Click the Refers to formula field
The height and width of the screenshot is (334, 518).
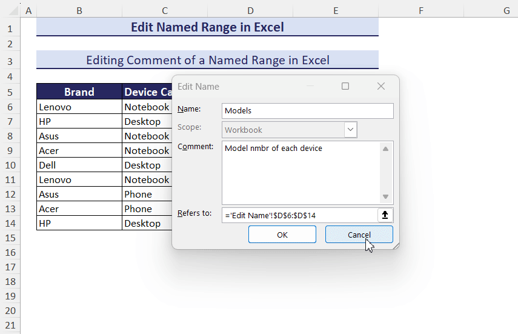(300, 215)
